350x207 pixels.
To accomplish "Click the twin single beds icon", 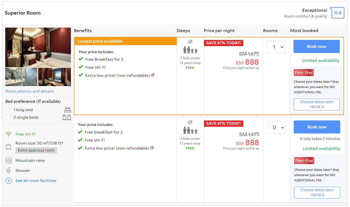I will click(67, 117).
